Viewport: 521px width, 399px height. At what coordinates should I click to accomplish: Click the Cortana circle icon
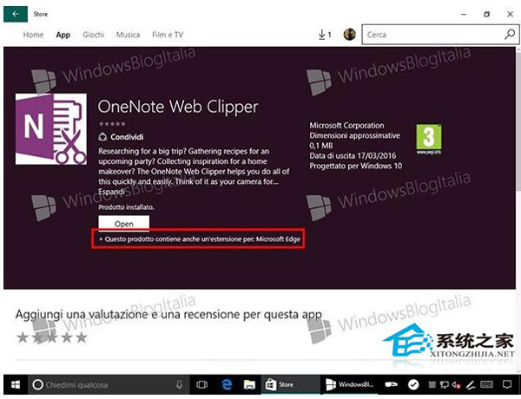click(37, 385)
